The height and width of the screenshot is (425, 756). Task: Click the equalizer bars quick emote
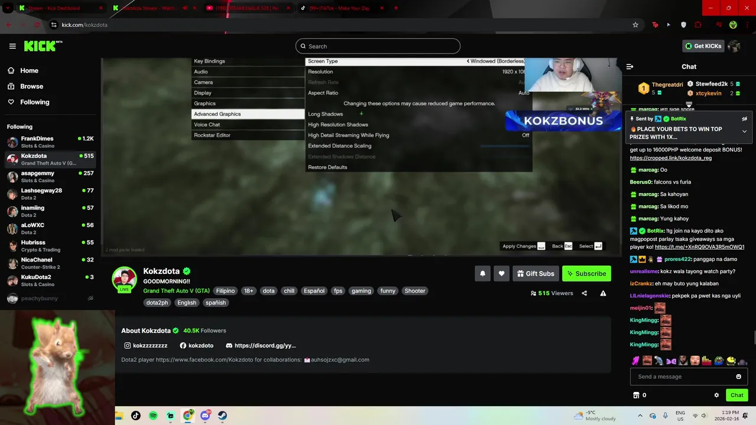706,361
